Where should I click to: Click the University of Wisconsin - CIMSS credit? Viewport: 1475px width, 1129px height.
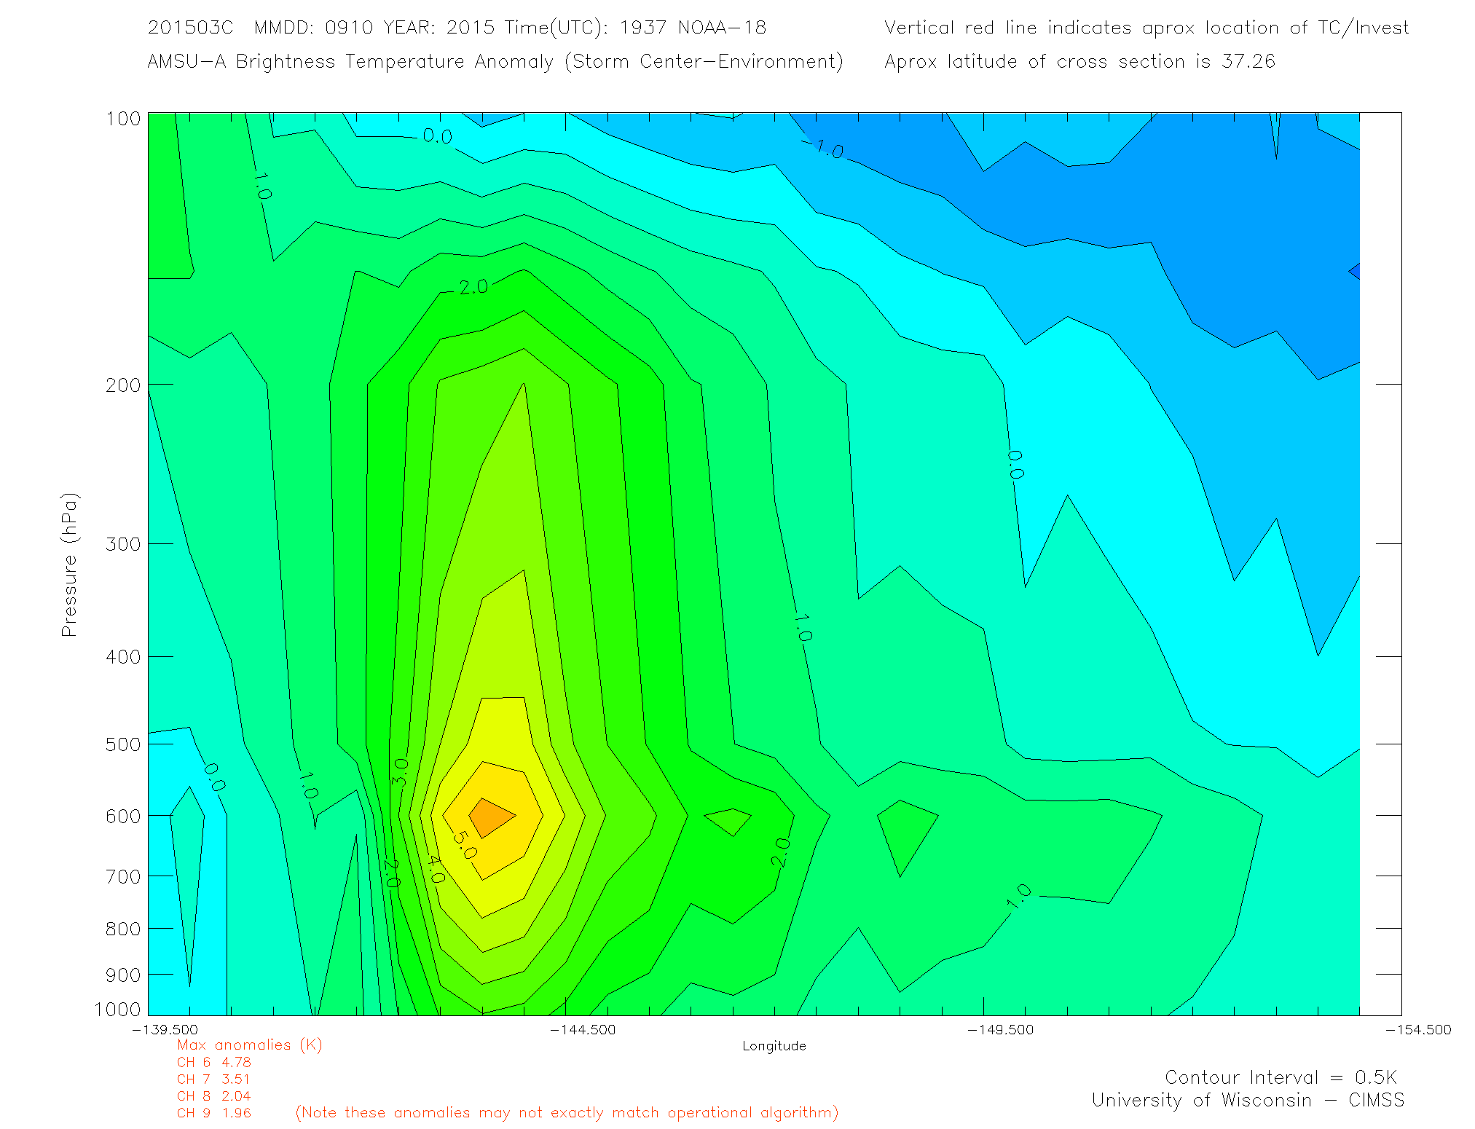tap(1247, 1101)
